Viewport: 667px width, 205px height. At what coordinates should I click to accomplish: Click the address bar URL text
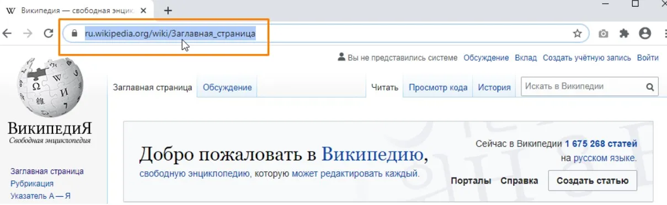[x=170, y=34]
